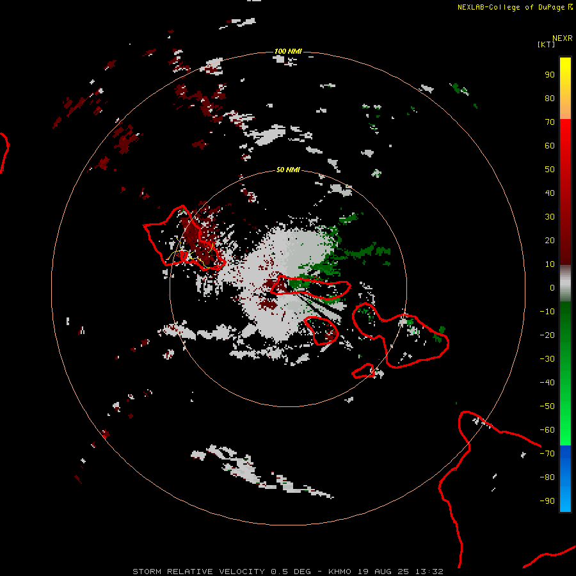Viewport: 576px width, 576px height.
Task: Click the -10 scale label
Action: point(547,312)
